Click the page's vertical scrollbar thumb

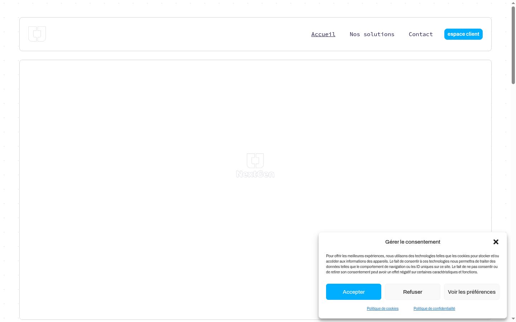[x=513, y=45]
